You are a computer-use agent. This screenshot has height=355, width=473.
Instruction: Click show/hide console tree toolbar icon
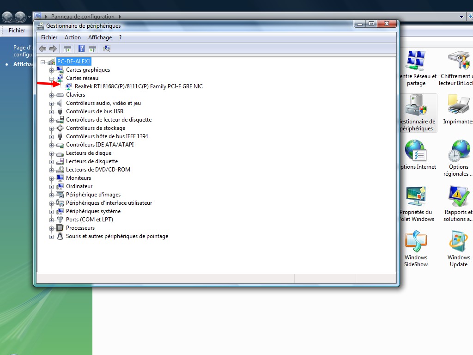[67, 49]
